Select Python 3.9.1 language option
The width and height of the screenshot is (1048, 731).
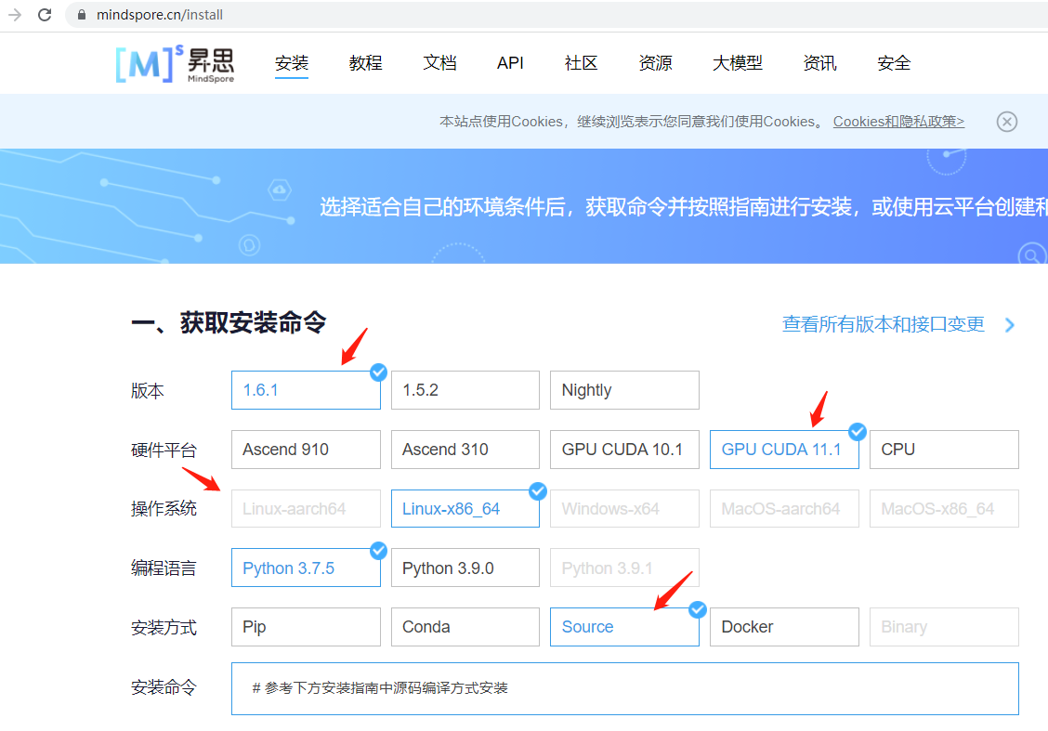[624, 568]
